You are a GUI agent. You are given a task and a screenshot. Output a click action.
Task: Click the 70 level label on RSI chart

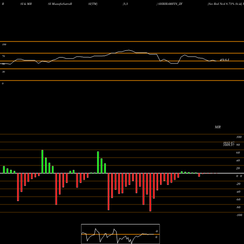(3, 56)
